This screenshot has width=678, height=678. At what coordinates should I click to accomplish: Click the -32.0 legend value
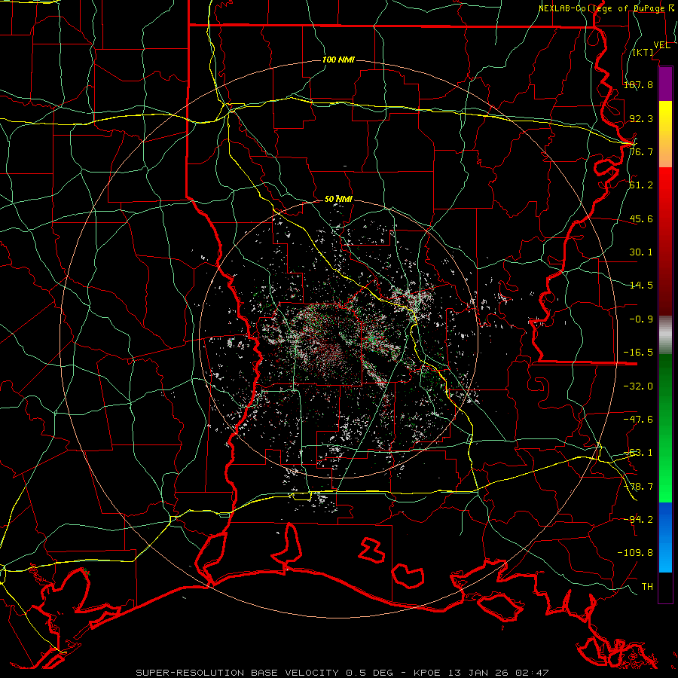pos(638,386)
